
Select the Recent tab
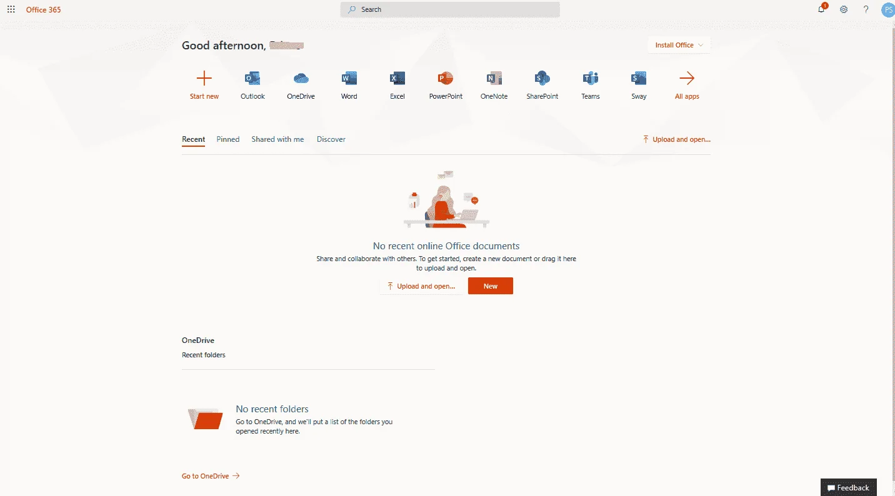pos(193,139)
